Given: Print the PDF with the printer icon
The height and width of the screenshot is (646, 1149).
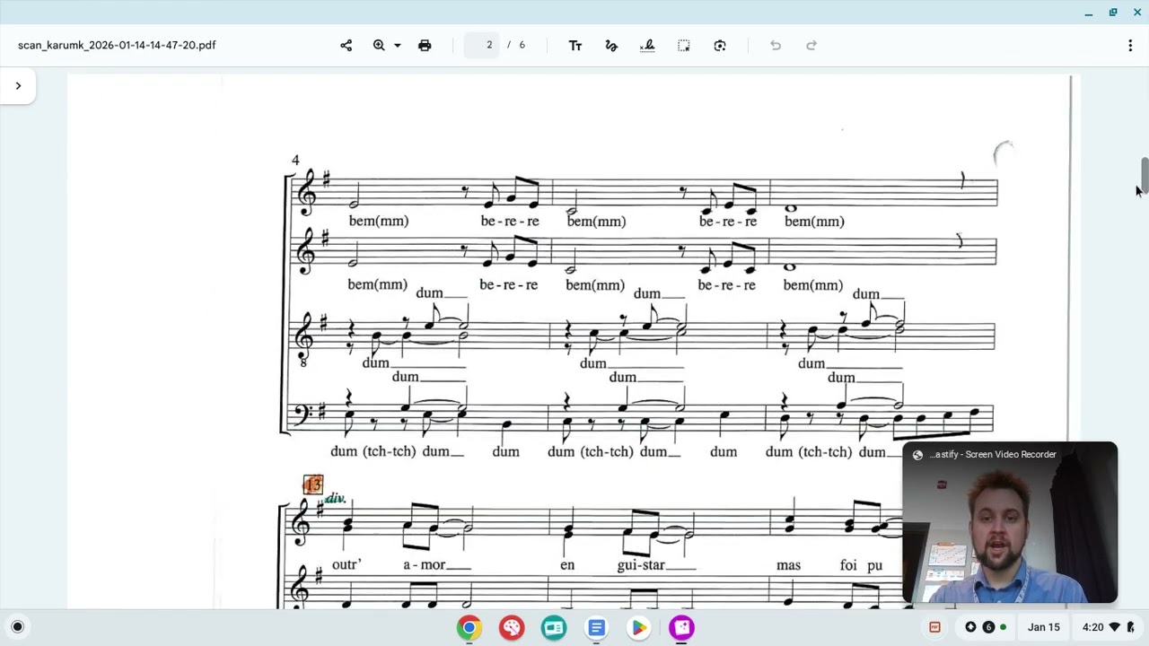Looking at the screenshot, I should click(425, 45).
